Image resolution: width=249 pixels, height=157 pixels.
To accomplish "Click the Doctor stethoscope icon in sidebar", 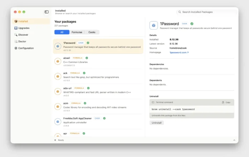I will pos(16,41).
